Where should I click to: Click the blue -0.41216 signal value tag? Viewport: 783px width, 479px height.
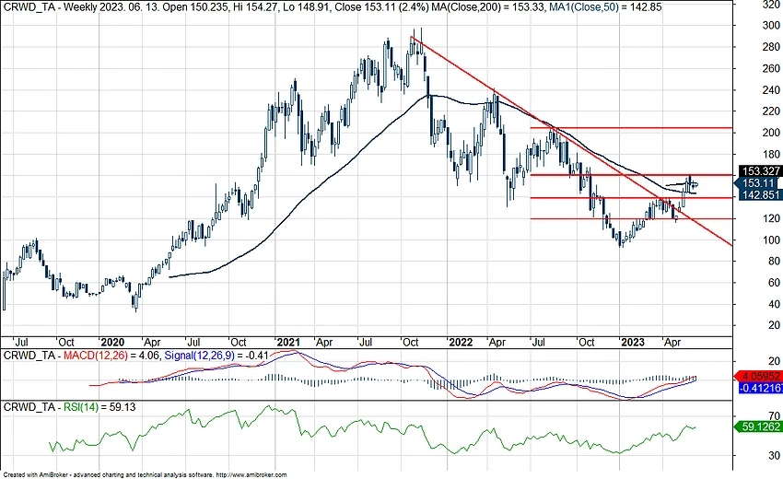pos(761,388)
